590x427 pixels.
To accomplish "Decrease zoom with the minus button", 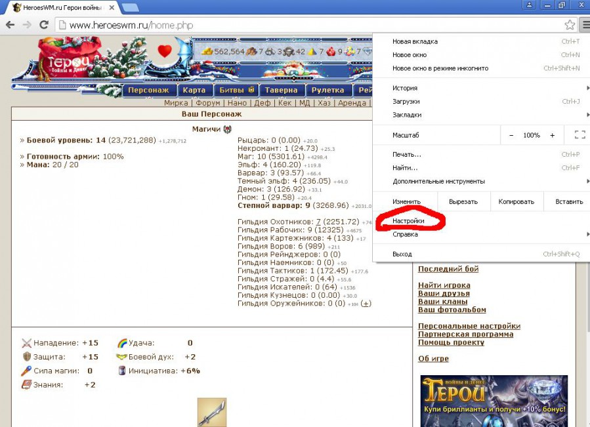I will click(511, 135).
